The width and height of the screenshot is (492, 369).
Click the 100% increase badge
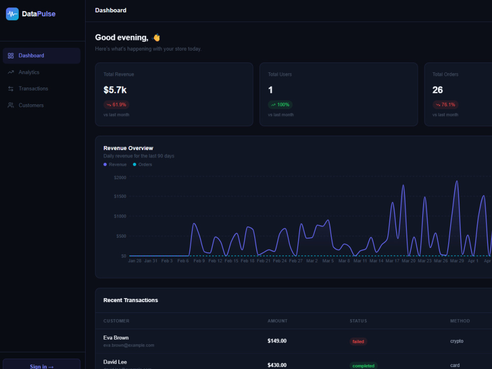coord(280,105)
